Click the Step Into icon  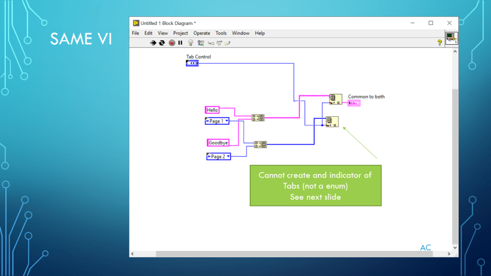coord(210,43)
